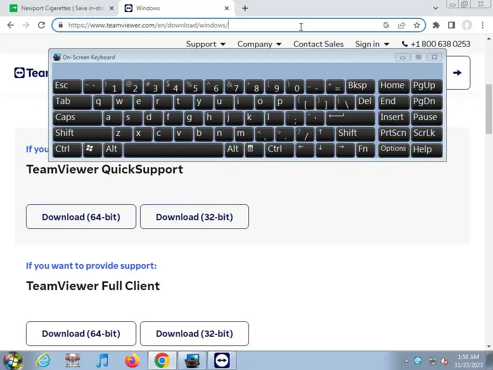This screenshot has width=493, height=370.
Task: Toggle left Alt key on On-Screen Keyboard
Action: (113, 150)
